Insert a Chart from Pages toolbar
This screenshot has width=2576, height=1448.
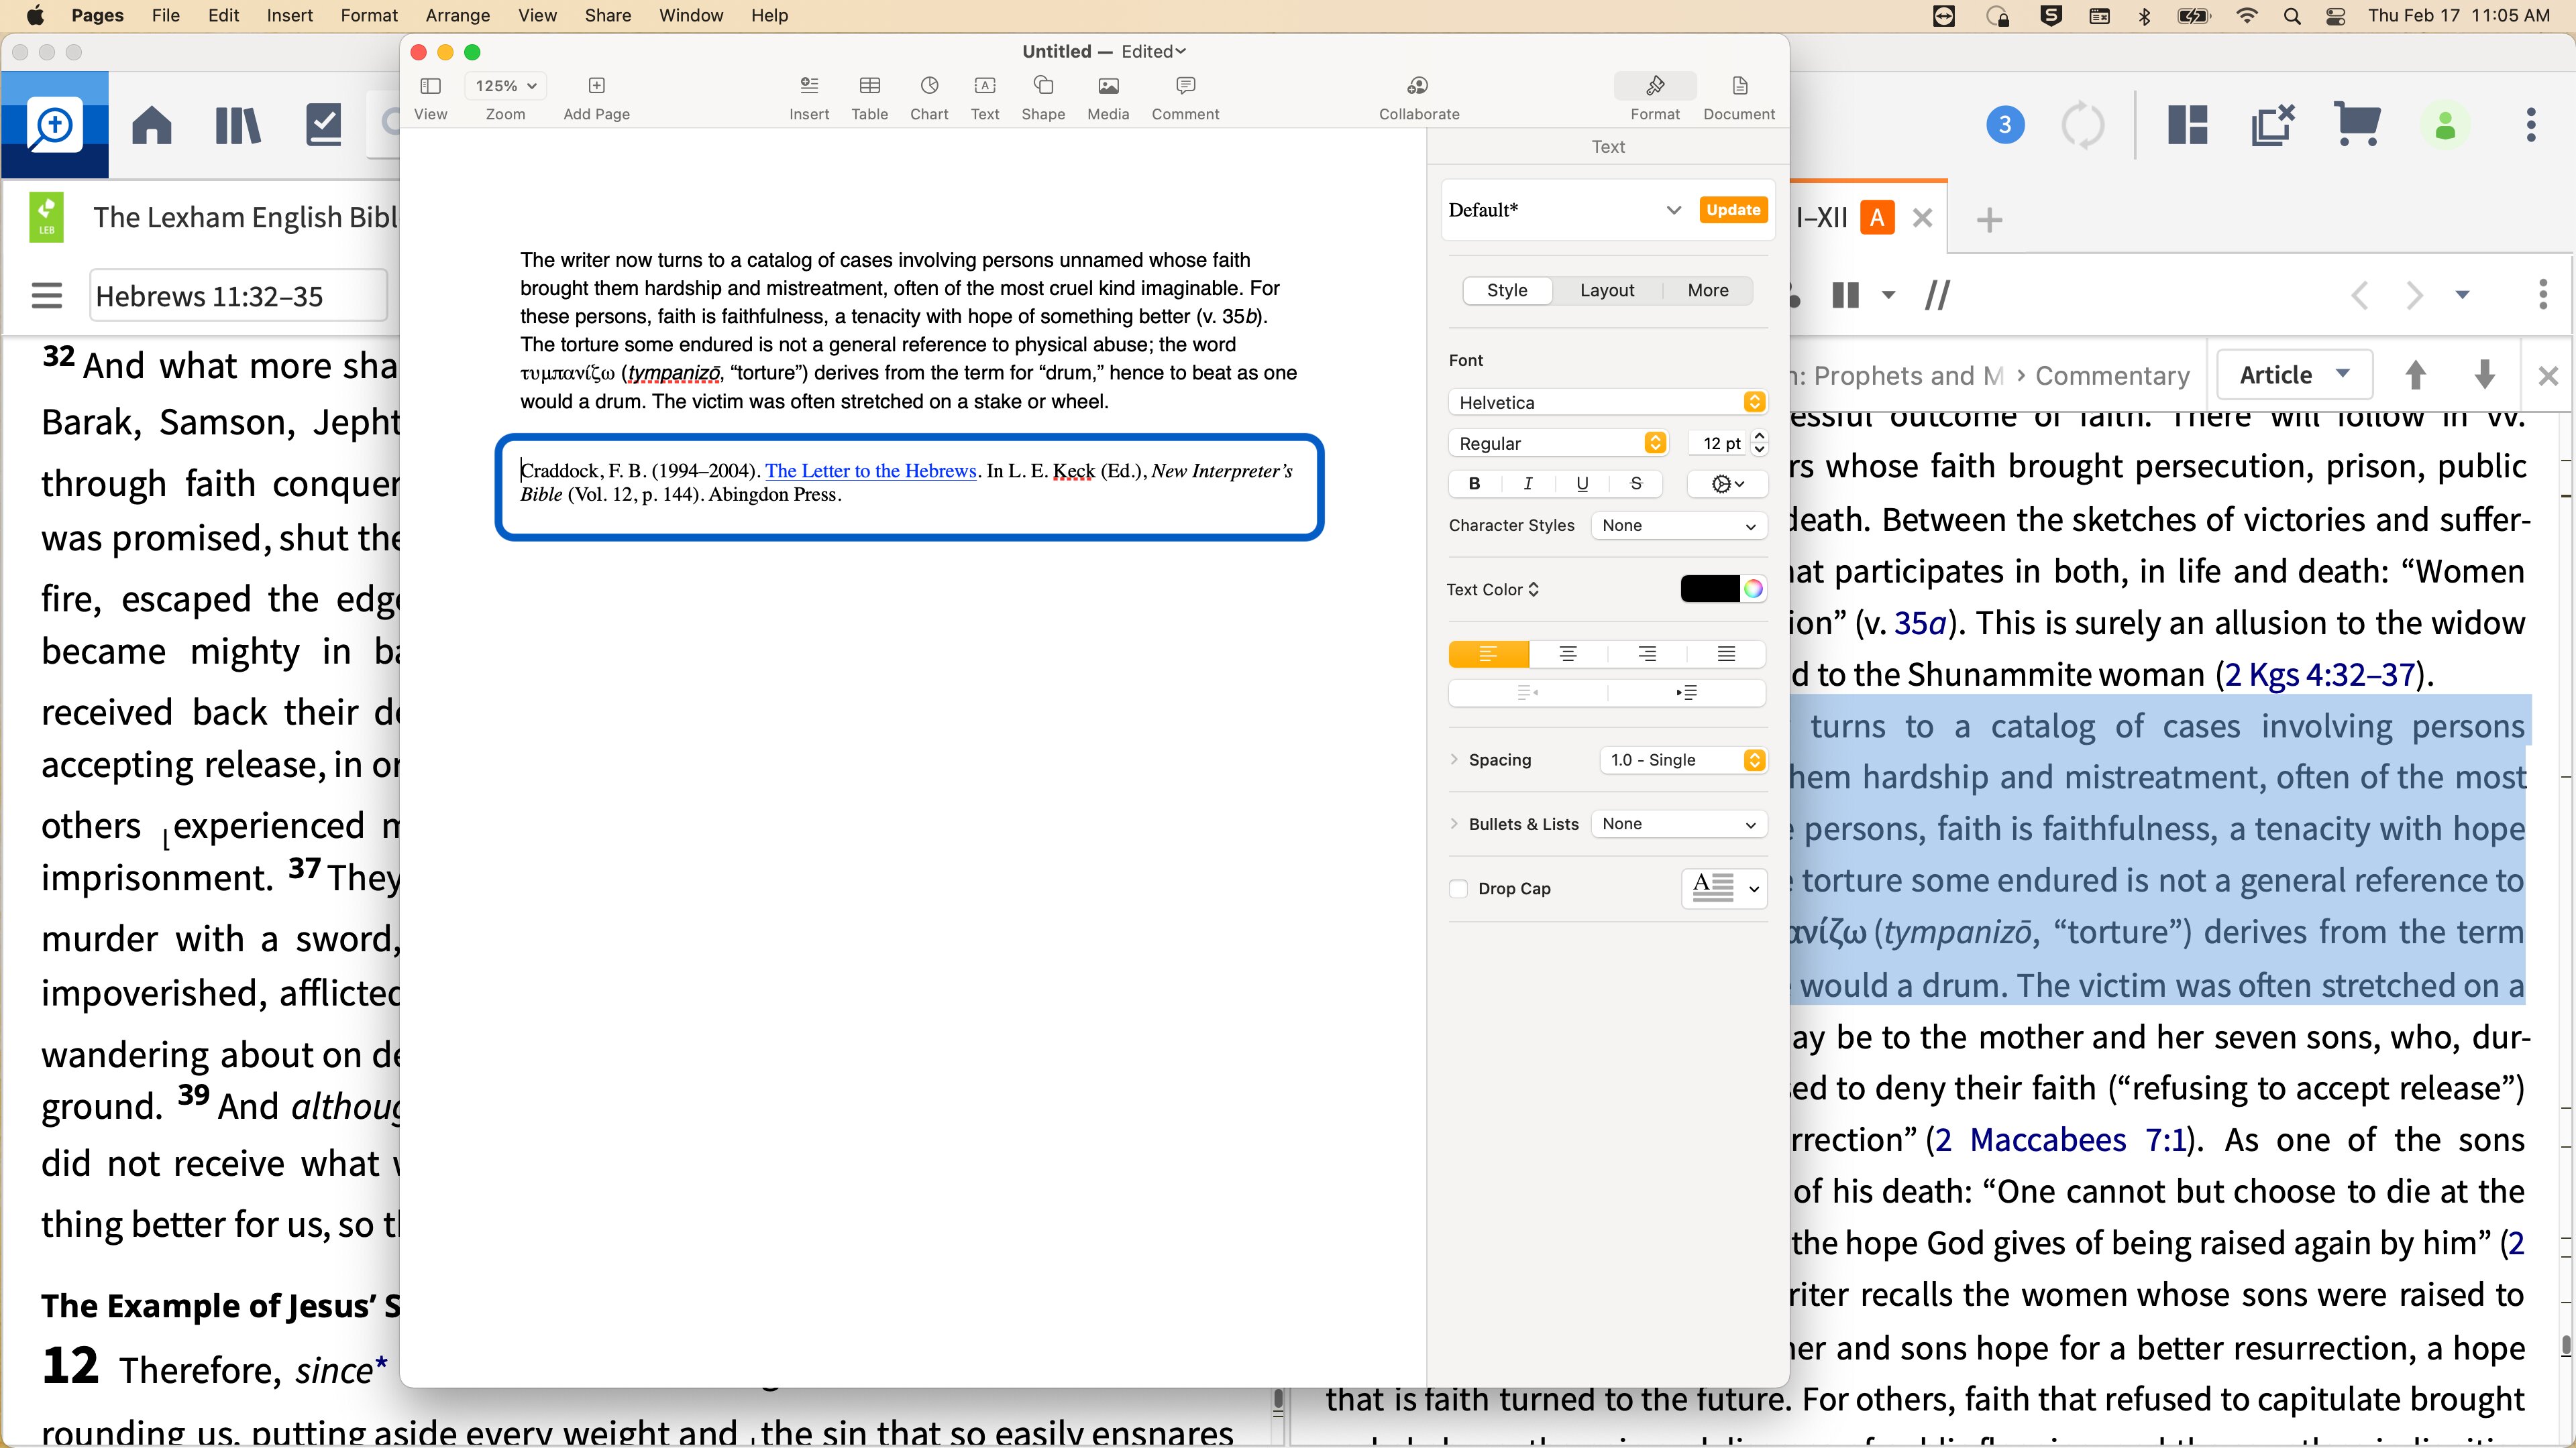(x=929, y=97)
